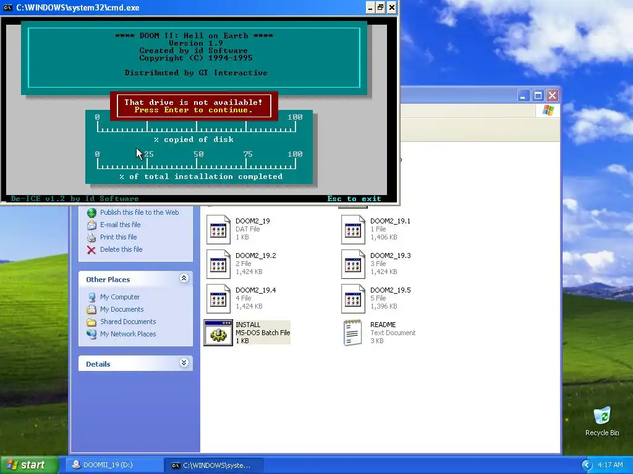Click the red X delete file icon
The height and width of the screenshot is (474, 633).
point(91,250)
